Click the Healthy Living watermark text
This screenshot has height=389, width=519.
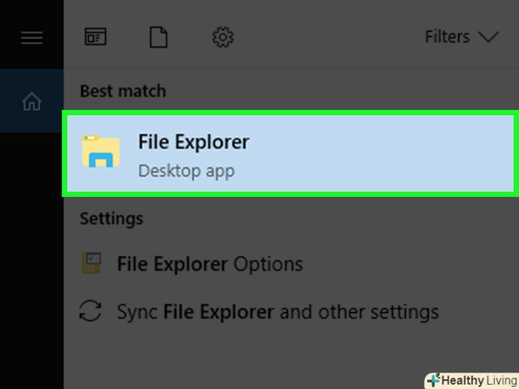[479, 380]
